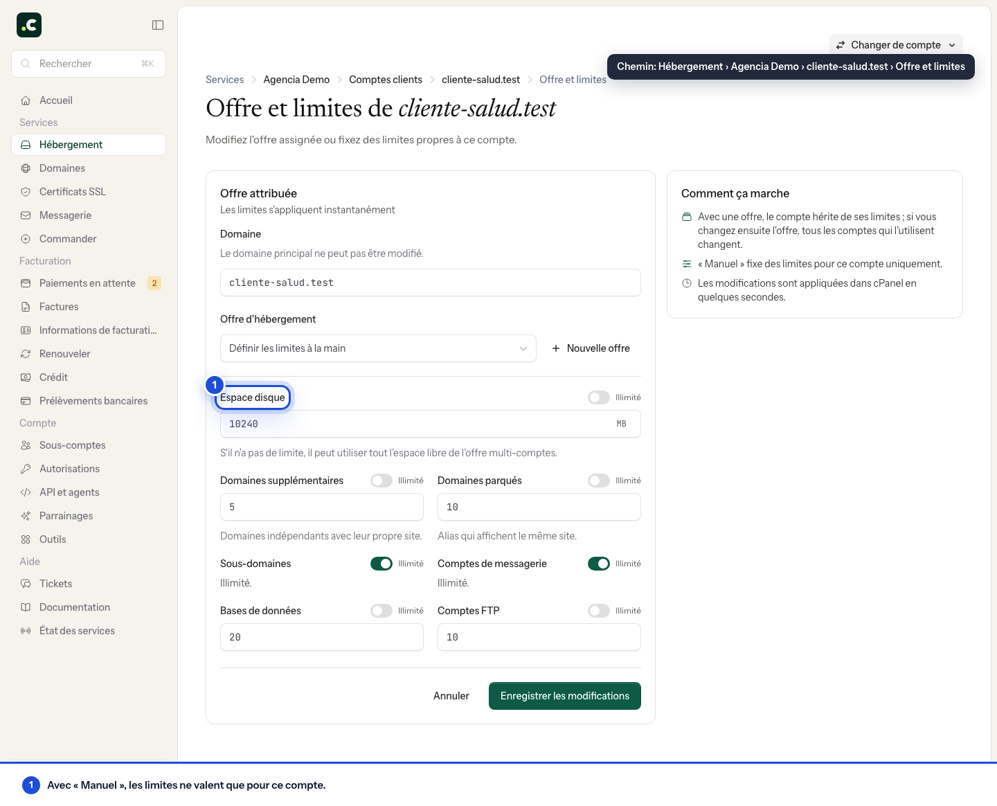Click the Nouvelle offre button
The width and height of the screenshot is (997, 806).
tap(591, 348)
